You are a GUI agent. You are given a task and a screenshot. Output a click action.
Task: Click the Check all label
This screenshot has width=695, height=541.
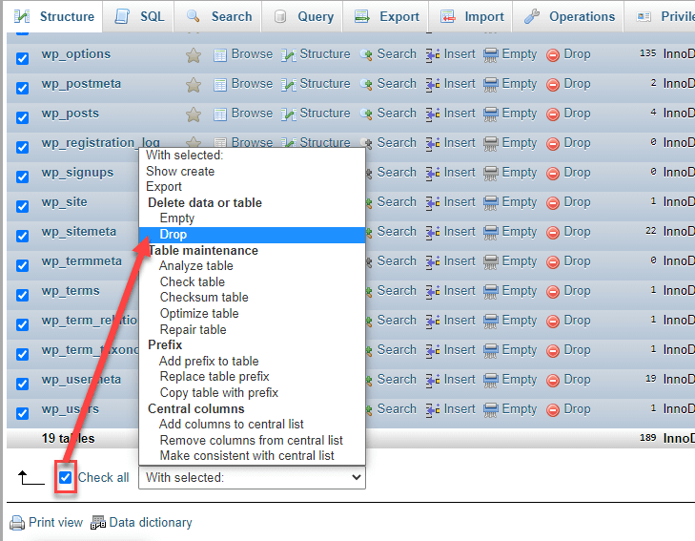(x=103, y=478)
